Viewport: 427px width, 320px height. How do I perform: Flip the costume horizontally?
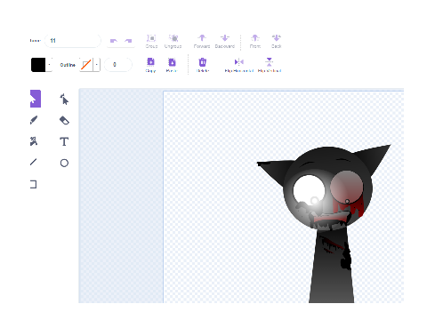[x=239, y=65]
